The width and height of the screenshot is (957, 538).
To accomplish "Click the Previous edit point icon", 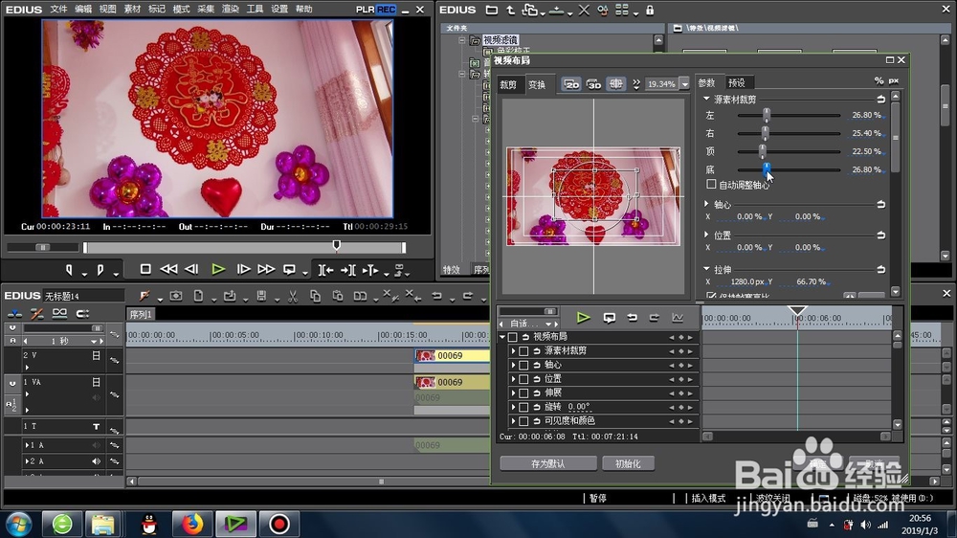I will click(x=326, y=270).
